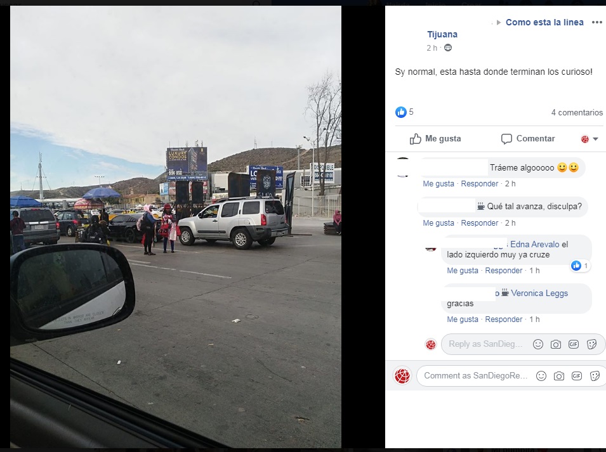The height and width of the screenshot is (452, 606).
Task: Expand the comment-as identity dropdown arrow
Action: [x=595, y=139]
